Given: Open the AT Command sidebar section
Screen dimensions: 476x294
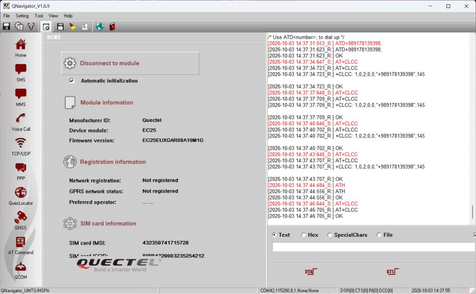Looking at the screenshot, I should [x=21, y=245].
